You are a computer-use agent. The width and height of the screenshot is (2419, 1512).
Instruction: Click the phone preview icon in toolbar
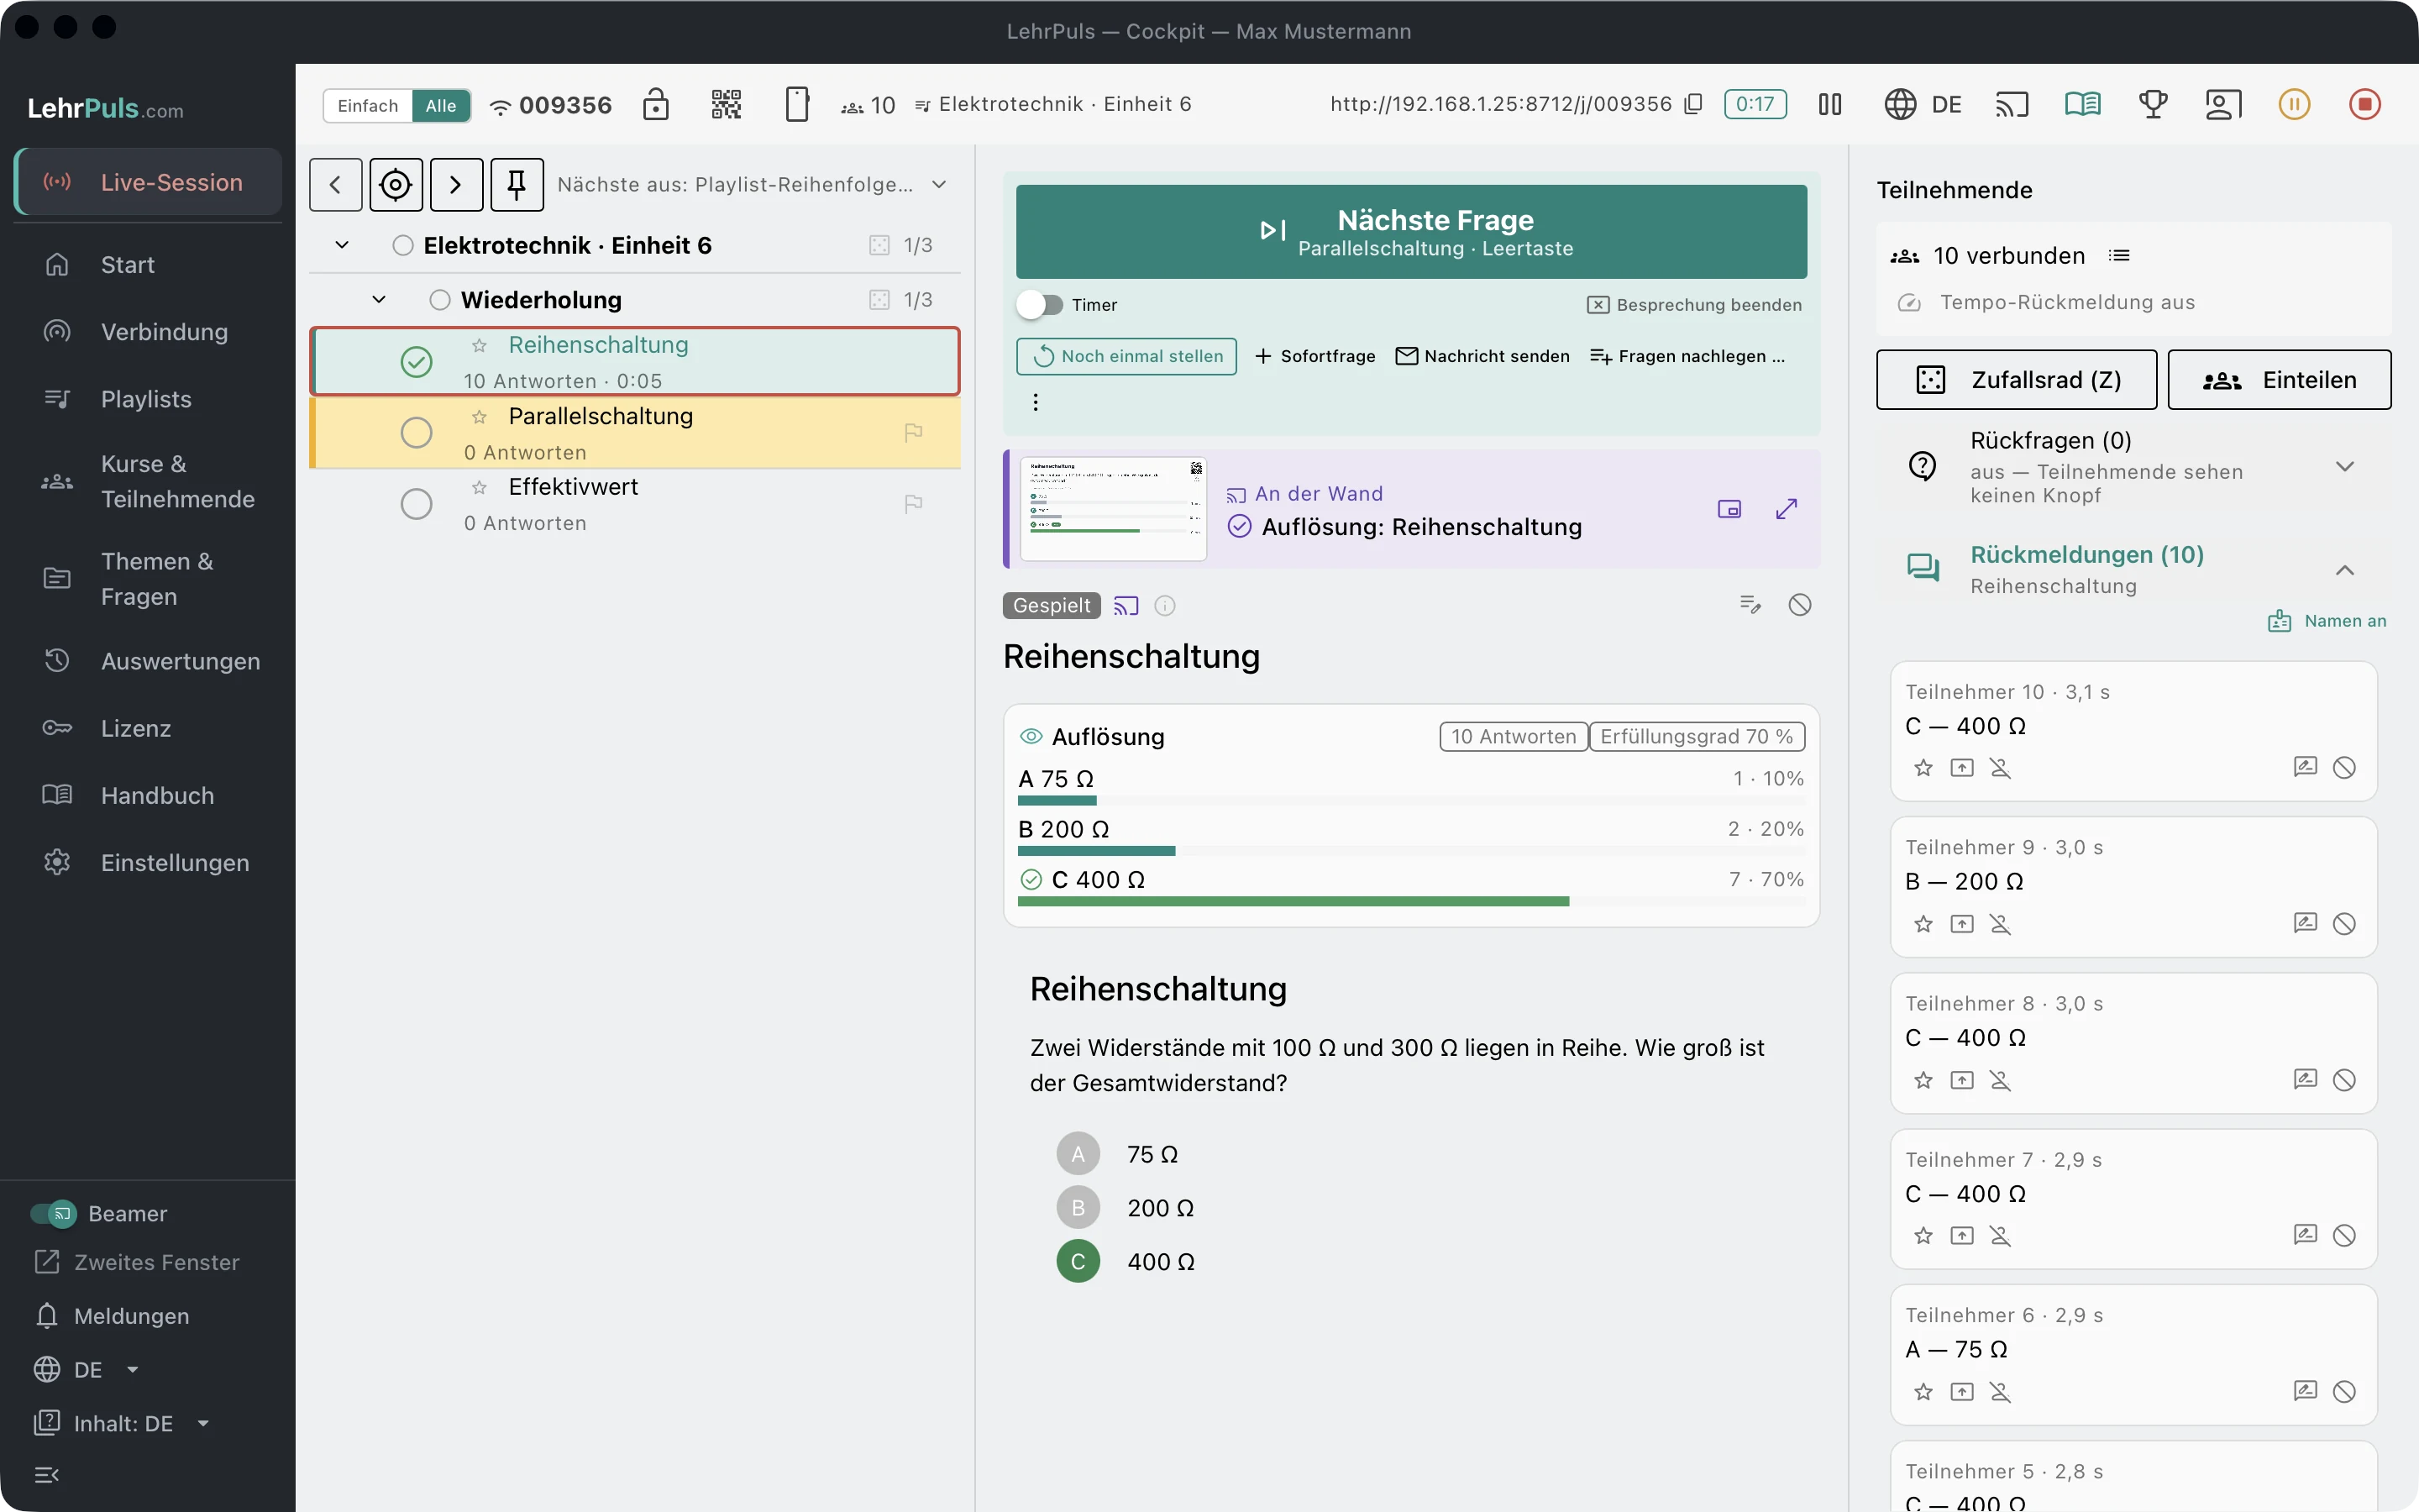tap(796, 104)
